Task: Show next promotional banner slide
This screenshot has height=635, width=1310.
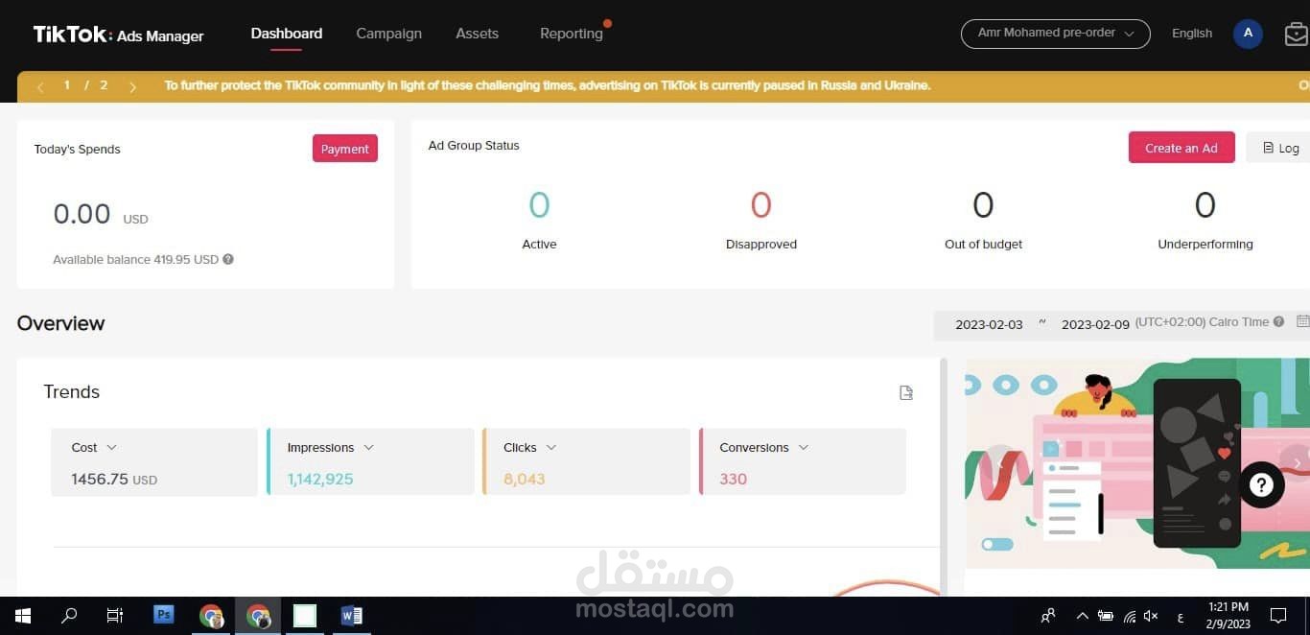Action: [x=1297, y=462]
